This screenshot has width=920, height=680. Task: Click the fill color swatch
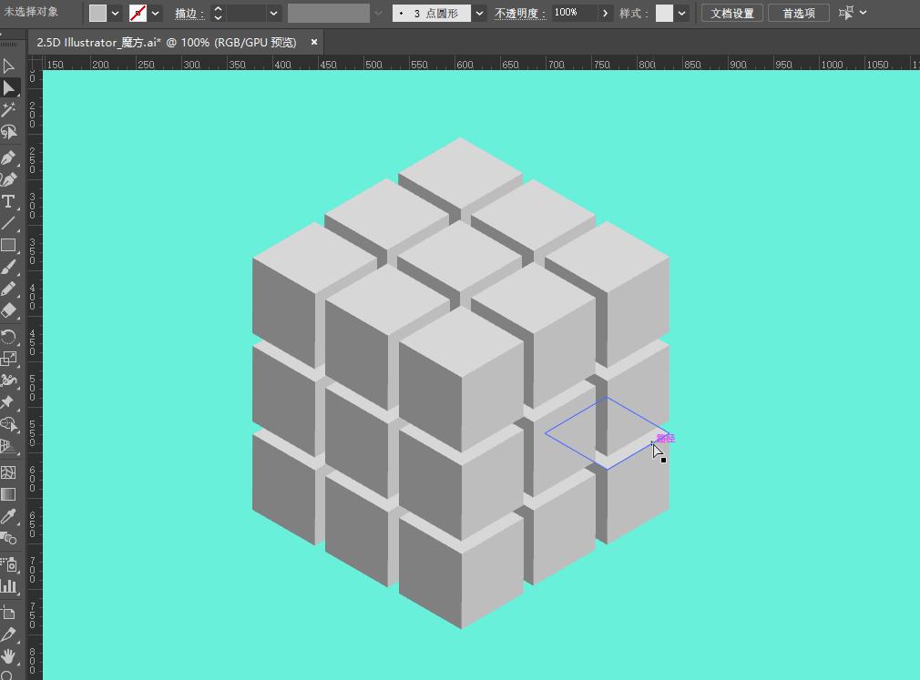tap(97, 14)
